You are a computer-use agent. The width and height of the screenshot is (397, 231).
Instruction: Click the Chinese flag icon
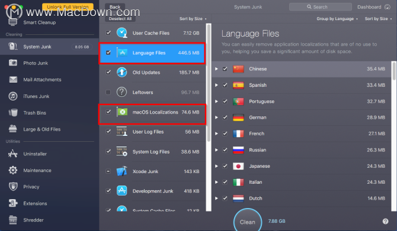[x=238, y=69]
